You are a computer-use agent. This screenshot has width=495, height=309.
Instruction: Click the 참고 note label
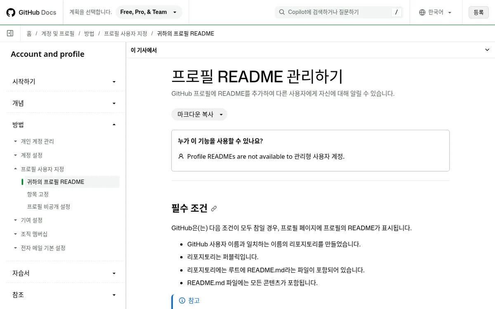coord(194,300)
